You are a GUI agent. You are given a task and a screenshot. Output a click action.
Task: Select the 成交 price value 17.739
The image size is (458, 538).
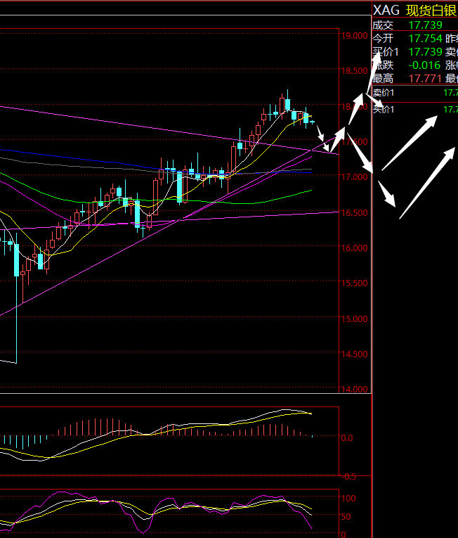pyautogui.click(x=425, y=25)
